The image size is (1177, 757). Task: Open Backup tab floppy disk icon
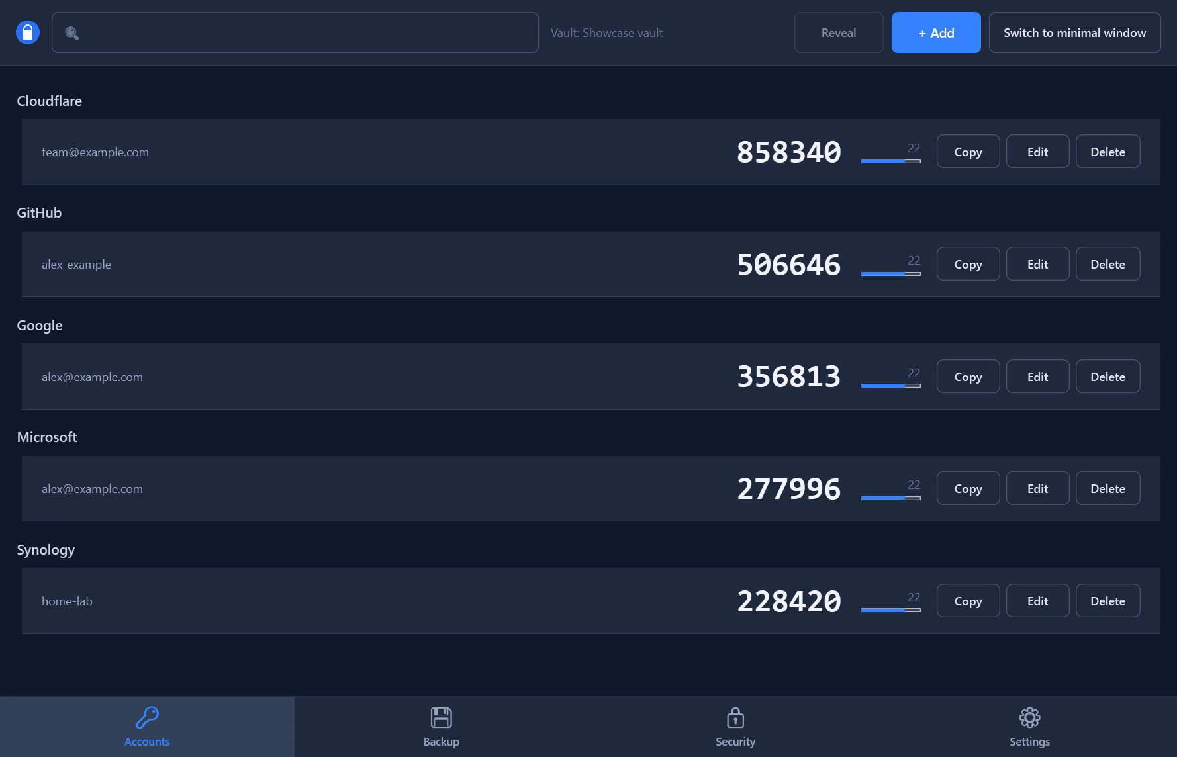click(x=442, y=717)
